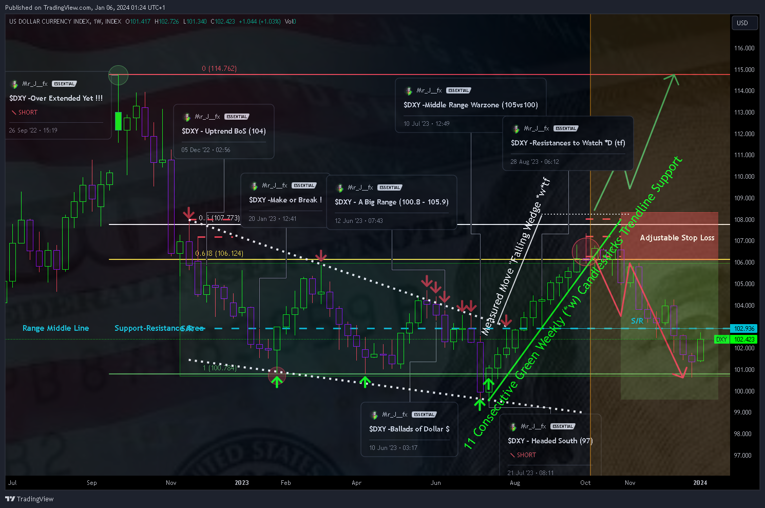Open idea '$DXY -Make or Break !'

click(x=285, y=200)
